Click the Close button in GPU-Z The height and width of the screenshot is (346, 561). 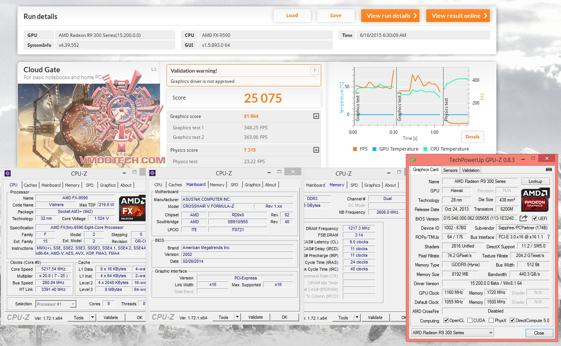539,333
